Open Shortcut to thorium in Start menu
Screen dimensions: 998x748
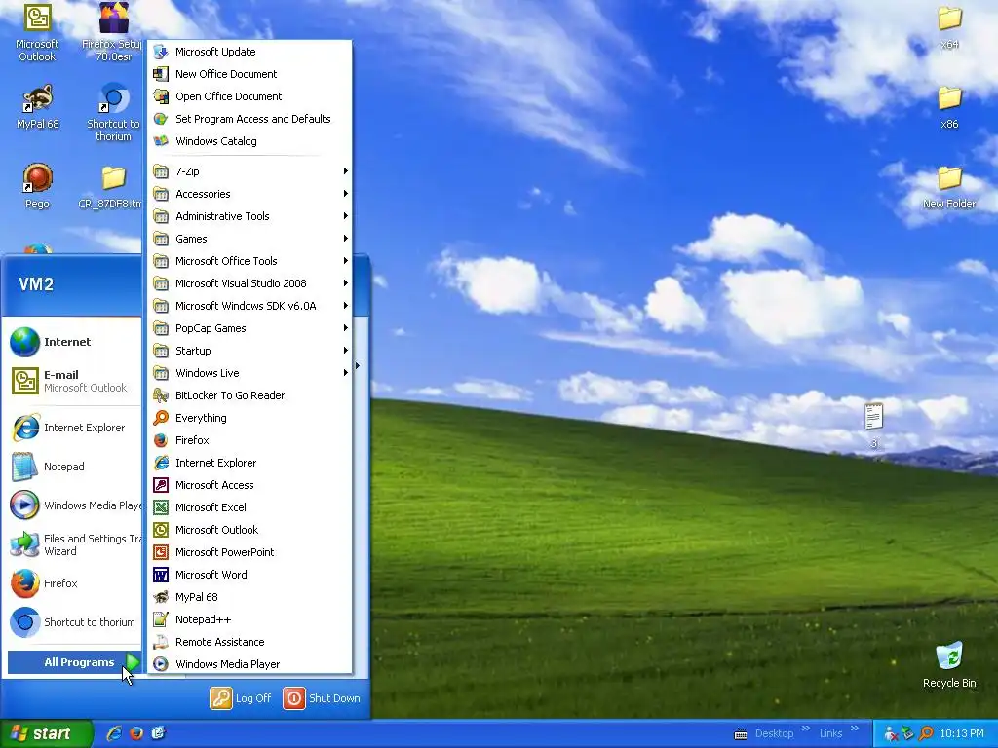point(73,622)
